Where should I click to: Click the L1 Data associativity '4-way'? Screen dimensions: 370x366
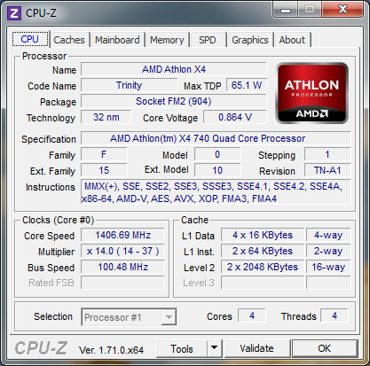pos(328,235)
